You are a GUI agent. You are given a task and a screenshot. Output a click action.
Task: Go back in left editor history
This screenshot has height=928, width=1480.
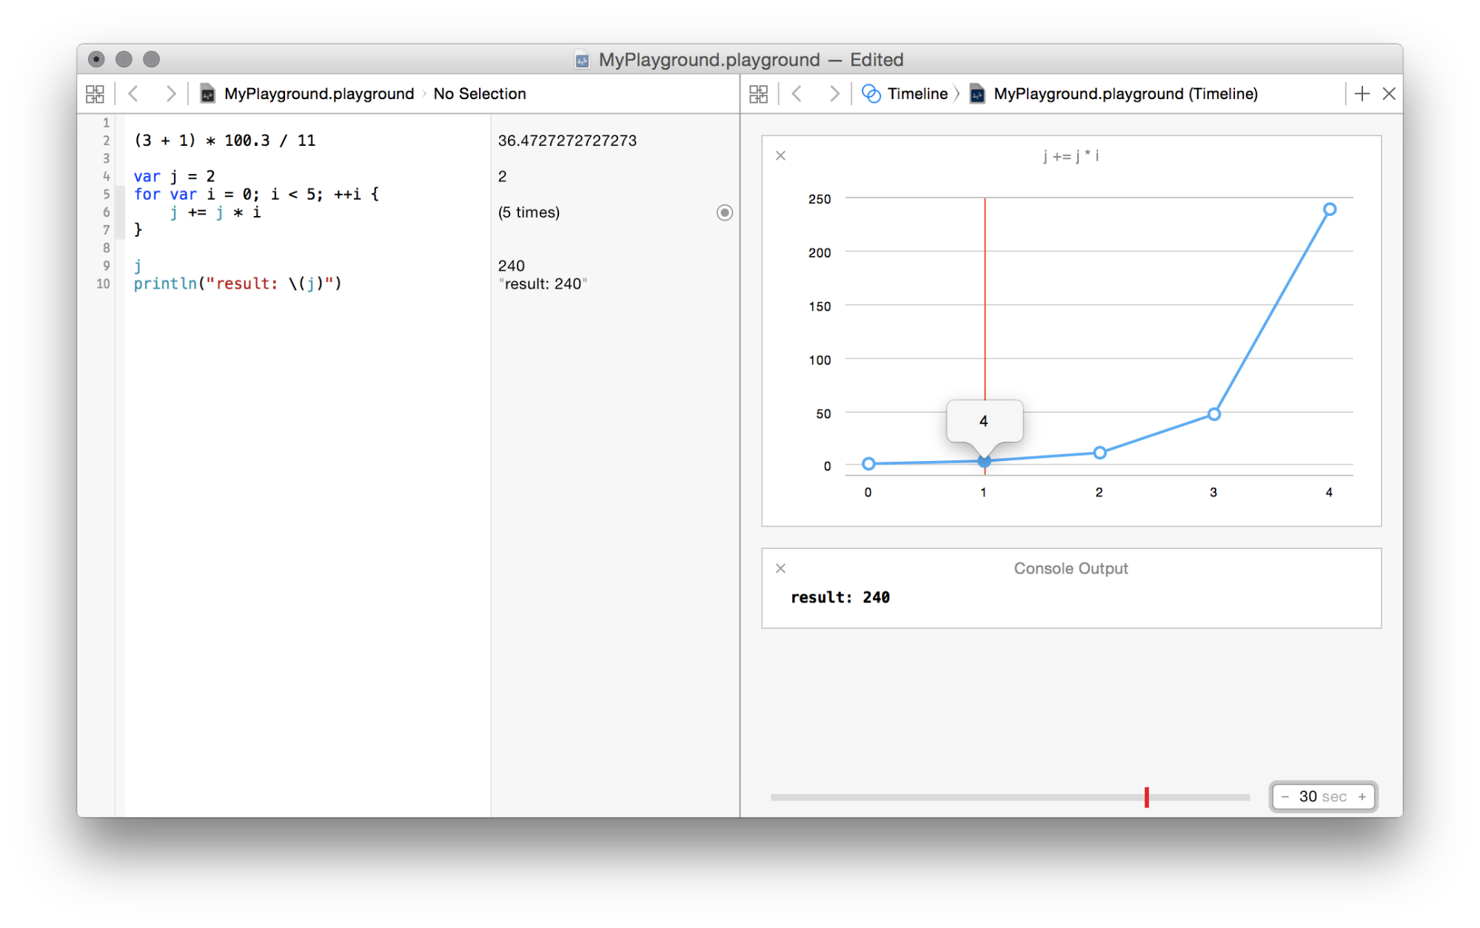click(x=134, y=94)
